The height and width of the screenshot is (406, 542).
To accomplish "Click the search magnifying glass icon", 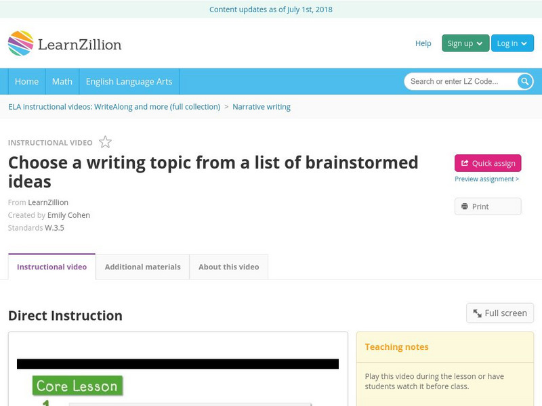I will point(524,81).
